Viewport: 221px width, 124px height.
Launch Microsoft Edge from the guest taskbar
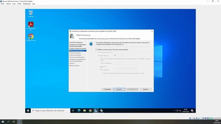(79, 111)
